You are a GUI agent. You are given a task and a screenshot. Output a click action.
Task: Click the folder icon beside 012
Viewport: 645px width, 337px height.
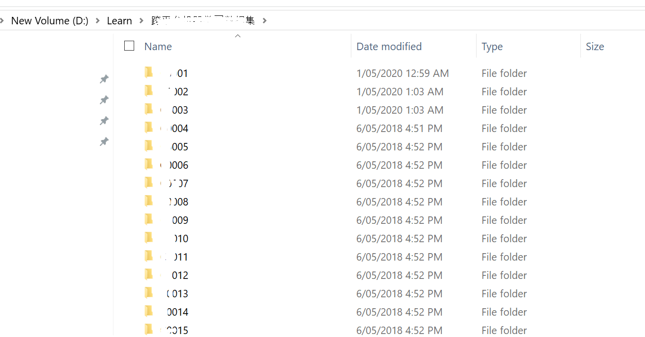pyautogui.click(x=149, y=275)
